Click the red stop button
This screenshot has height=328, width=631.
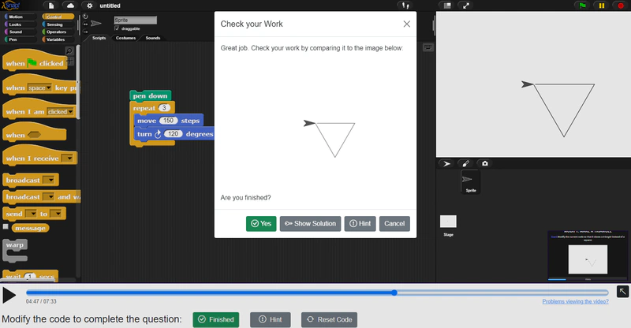[622, 6]
